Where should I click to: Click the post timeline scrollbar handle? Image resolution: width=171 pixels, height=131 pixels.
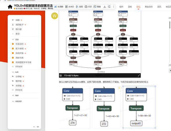(x=170, y=25)
